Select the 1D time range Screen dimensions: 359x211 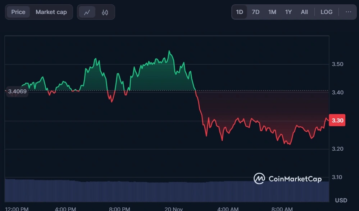coord(240,12)
